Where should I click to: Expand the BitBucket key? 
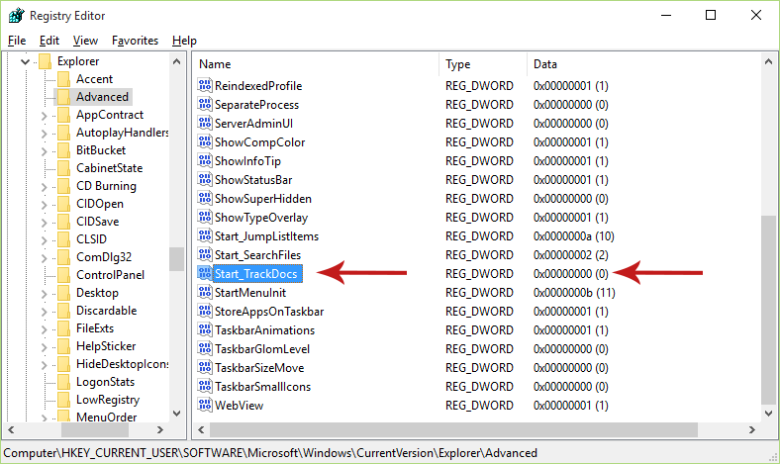tap(44, 151)
